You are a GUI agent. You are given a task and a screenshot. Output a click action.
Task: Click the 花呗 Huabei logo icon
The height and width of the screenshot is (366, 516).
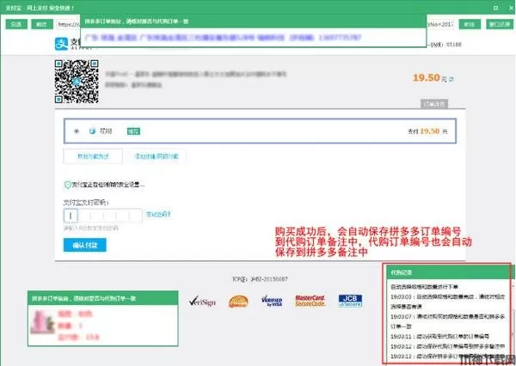tap(92, 131)
